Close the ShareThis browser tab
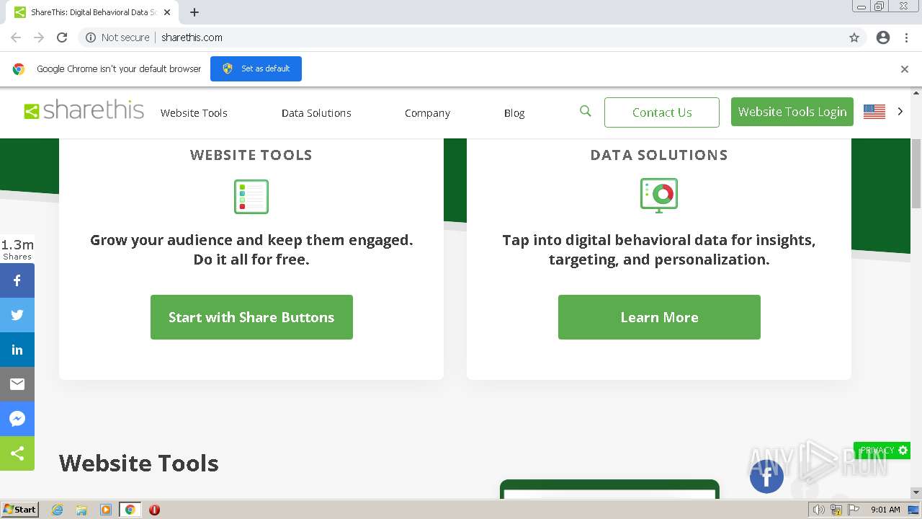Viewport: 922px width, 519px height. [168, 12]
